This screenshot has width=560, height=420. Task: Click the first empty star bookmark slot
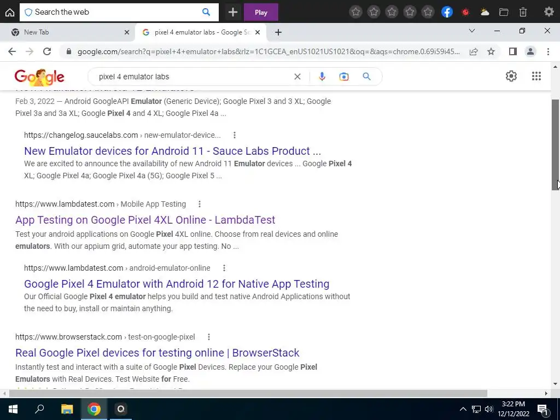[355, 12]
